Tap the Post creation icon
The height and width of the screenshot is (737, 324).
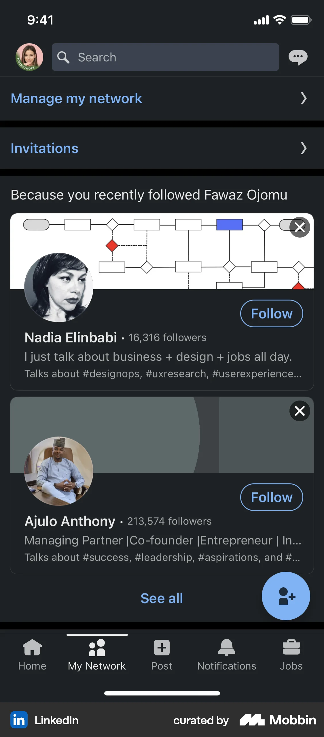pos(162,647)
